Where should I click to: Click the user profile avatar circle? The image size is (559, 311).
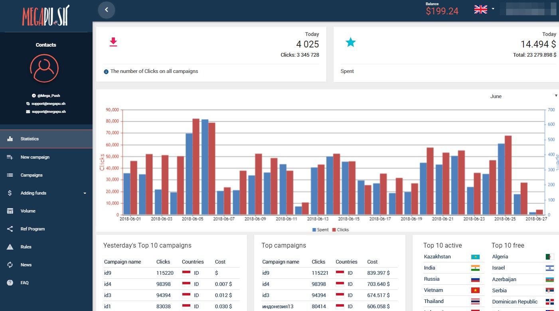click(x=44, y=69)
